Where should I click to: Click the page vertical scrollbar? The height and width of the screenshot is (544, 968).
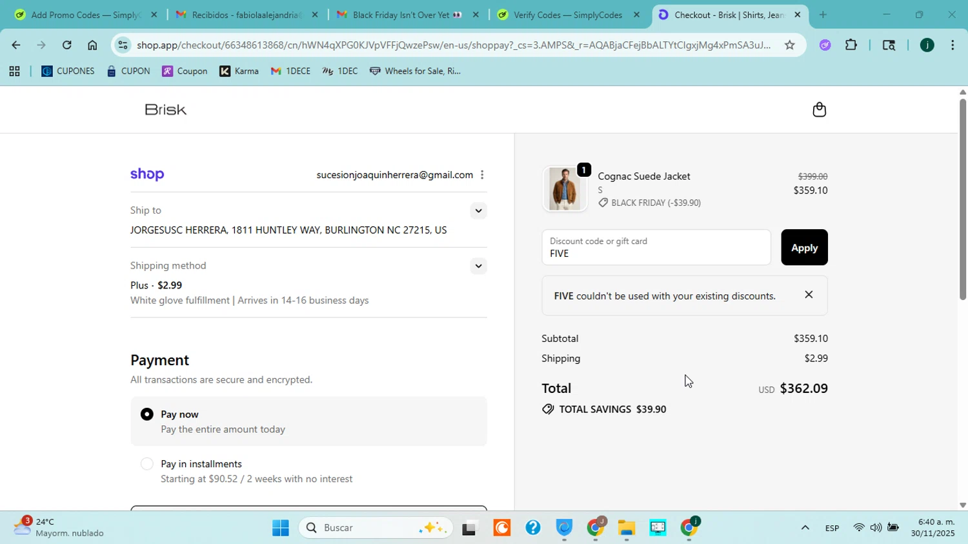[962, 199]
